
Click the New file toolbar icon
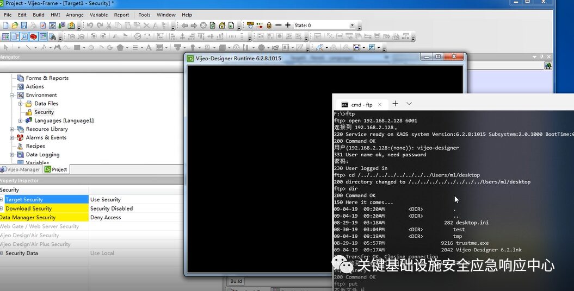pos(5,25)
